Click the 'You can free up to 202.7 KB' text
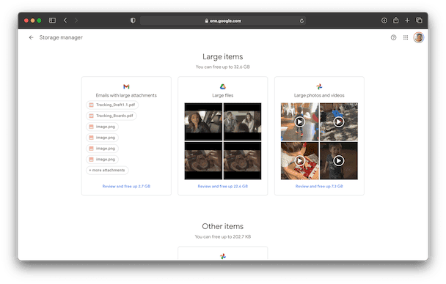446x284 pixels. 223,236
